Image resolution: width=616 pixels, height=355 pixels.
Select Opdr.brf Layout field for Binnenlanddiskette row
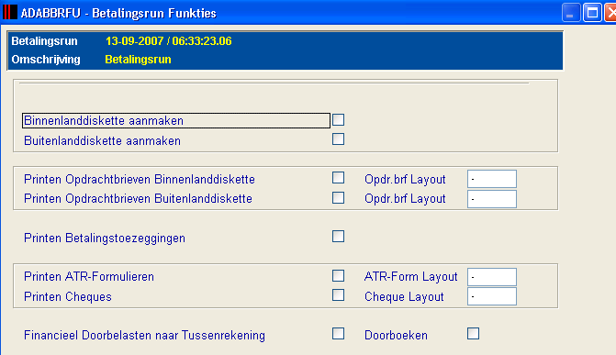click(492, 179)
